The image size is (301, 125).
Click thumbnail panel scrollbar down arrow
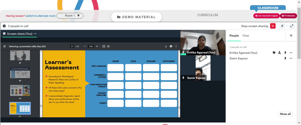41,116
